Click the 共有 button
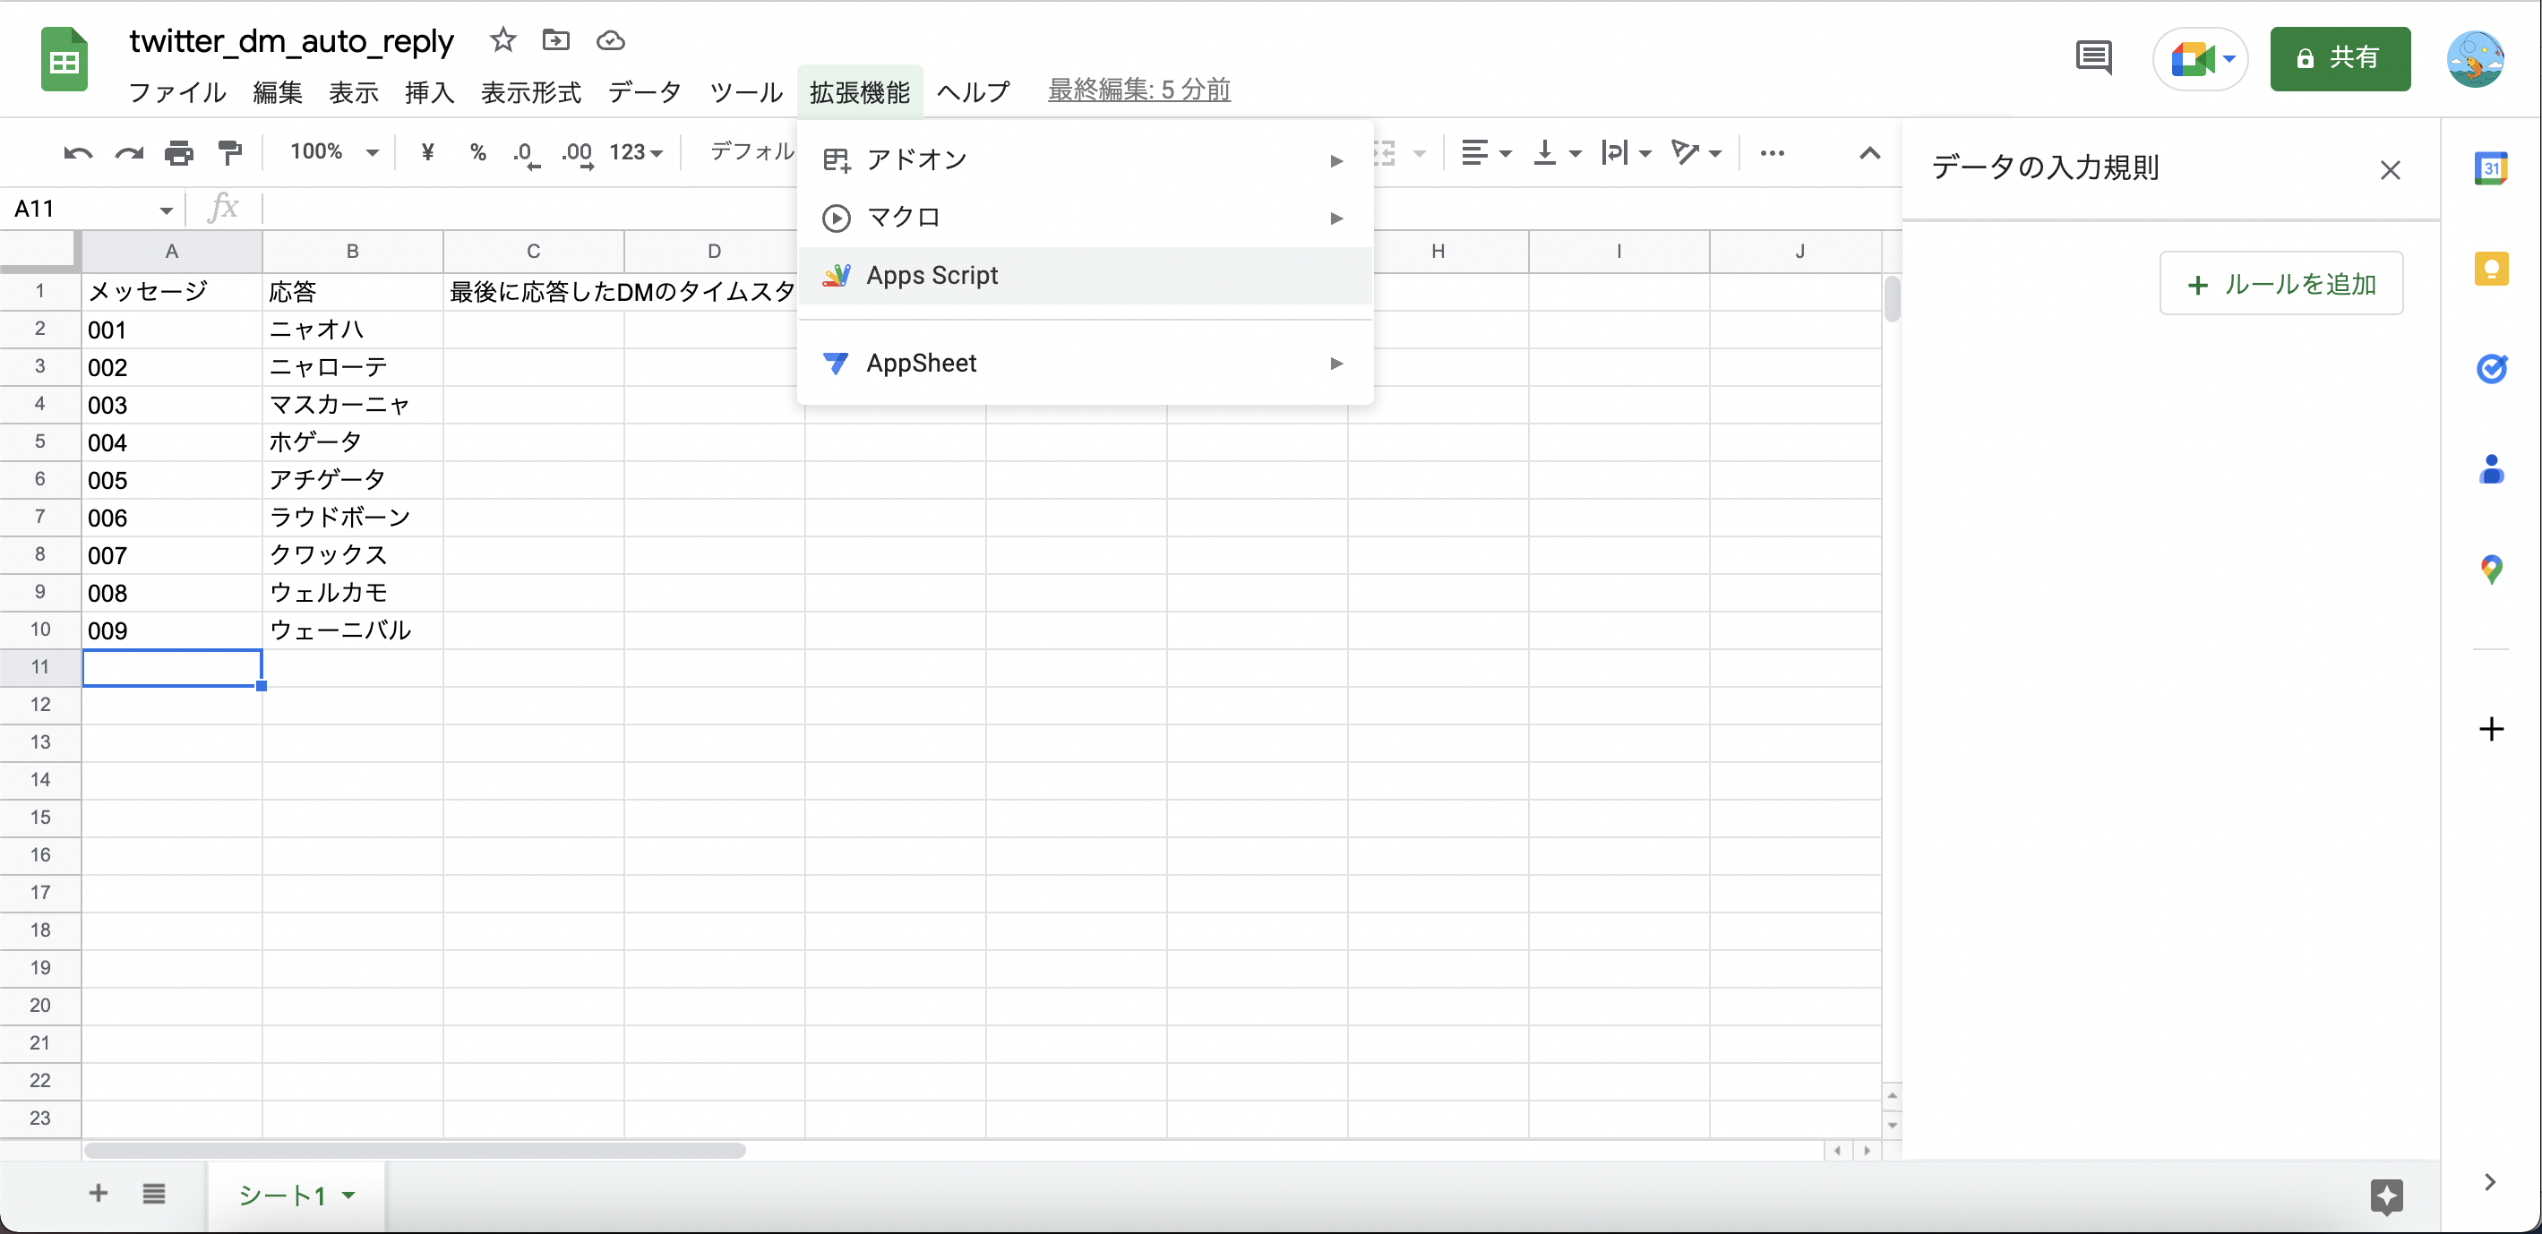This screenshot has width=2542, height=1234. tap(2340, 58)
